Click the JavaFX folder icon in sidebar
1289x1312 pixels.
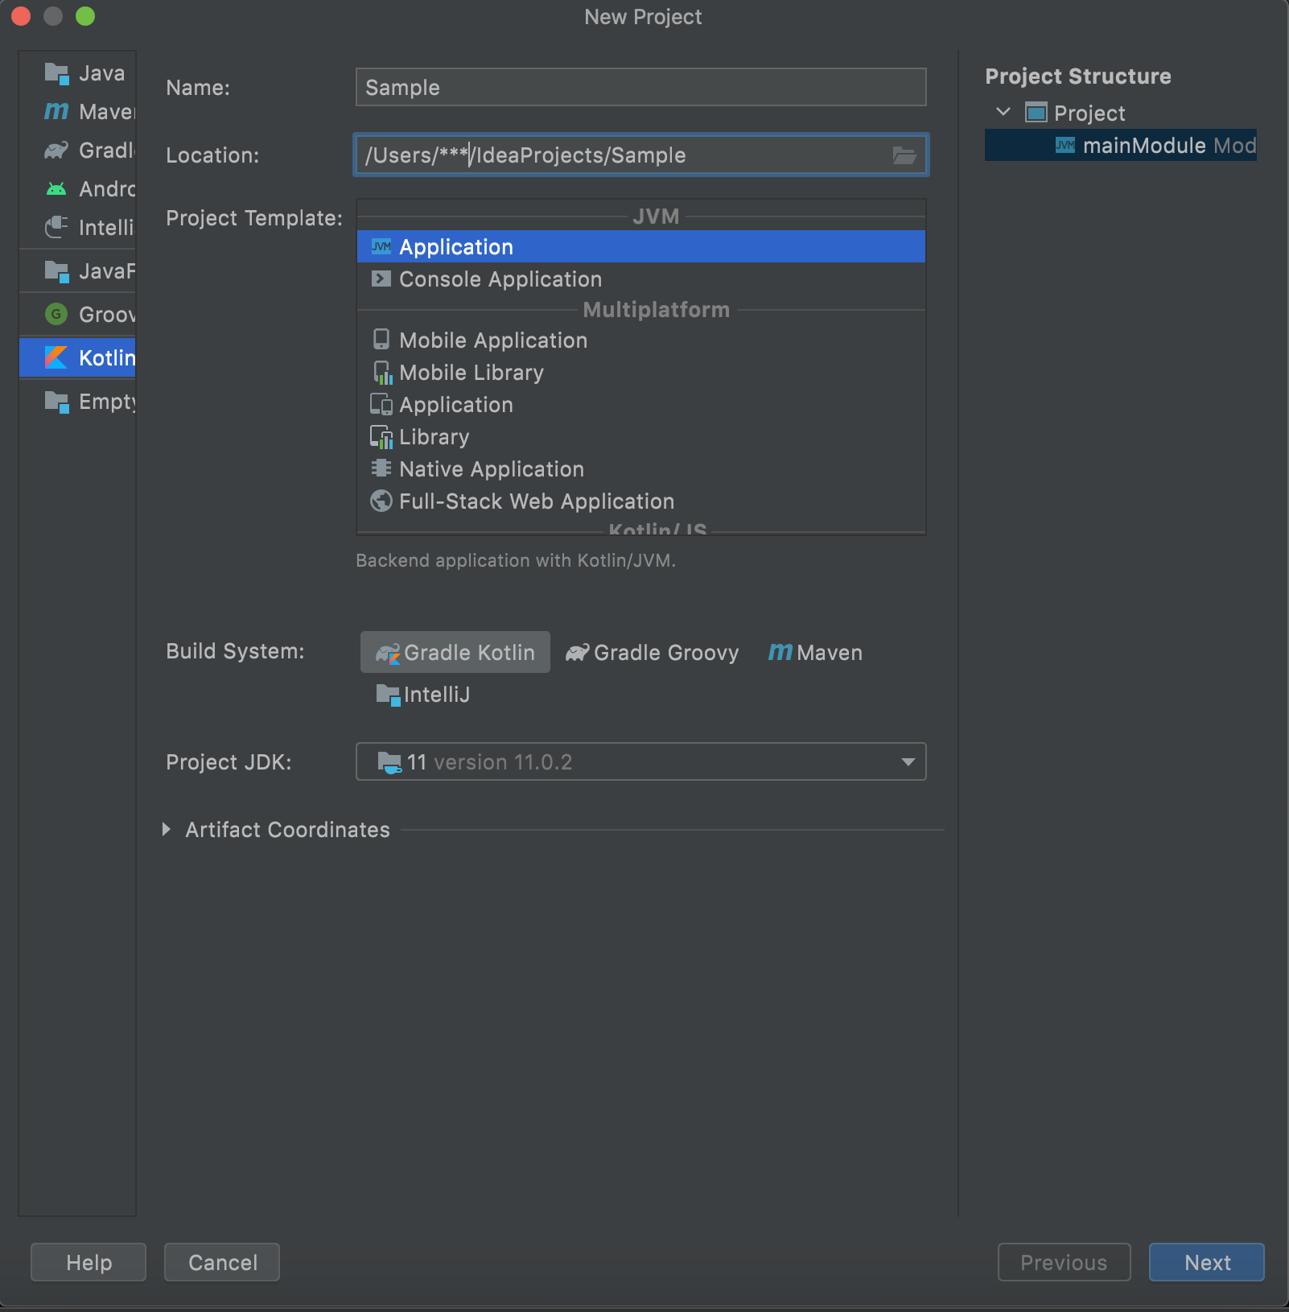point(56,271)
